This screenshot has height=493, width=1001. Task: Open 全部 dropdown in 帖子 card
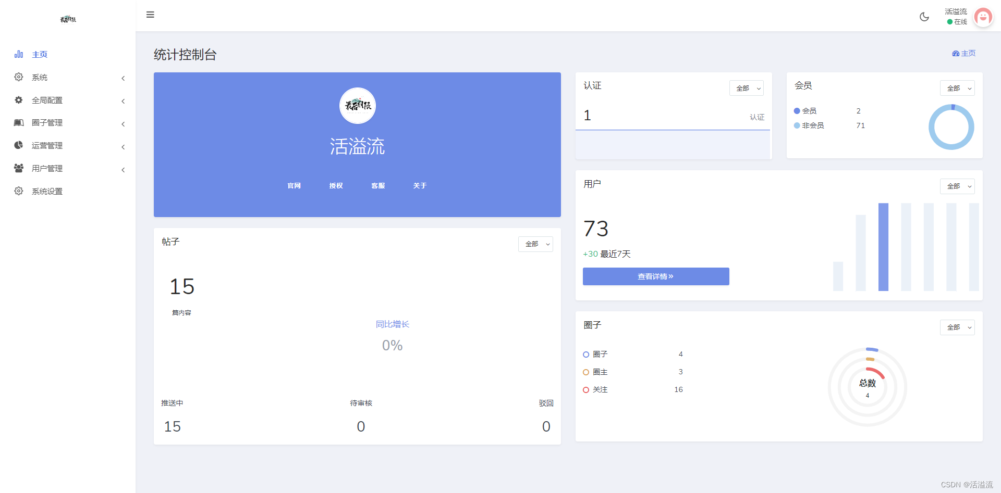pyautogui.click(x=535, y=244)
